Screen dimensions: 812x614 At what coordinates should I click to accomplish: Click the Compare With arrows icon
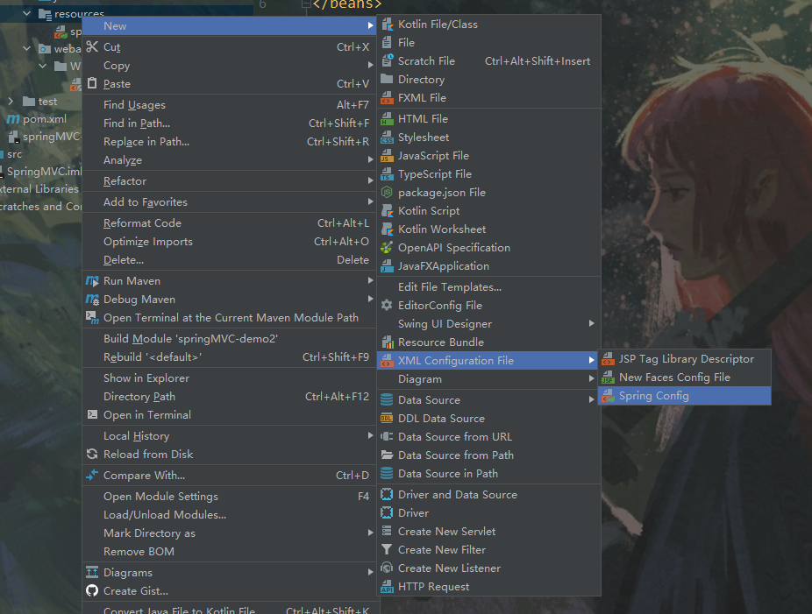pyautogui.click(x=92, y=475)
